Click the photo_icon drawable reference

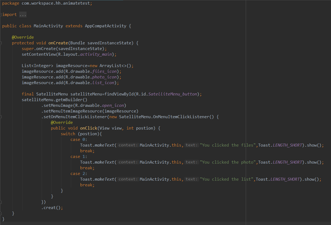point(104,77)
